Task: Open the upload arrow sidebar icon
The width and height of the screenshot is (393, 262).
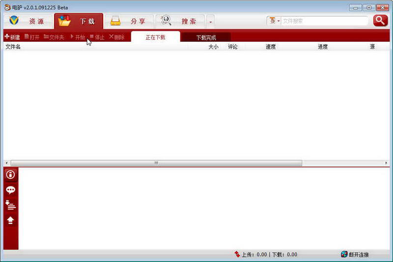Action: pyautogui.click(x=10, y=220)
